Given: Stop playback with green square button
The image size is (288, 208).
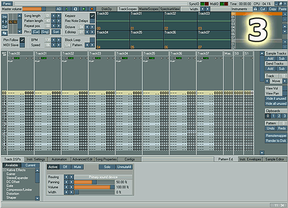Looking at the screenshot, I should [x=84, y=9].
